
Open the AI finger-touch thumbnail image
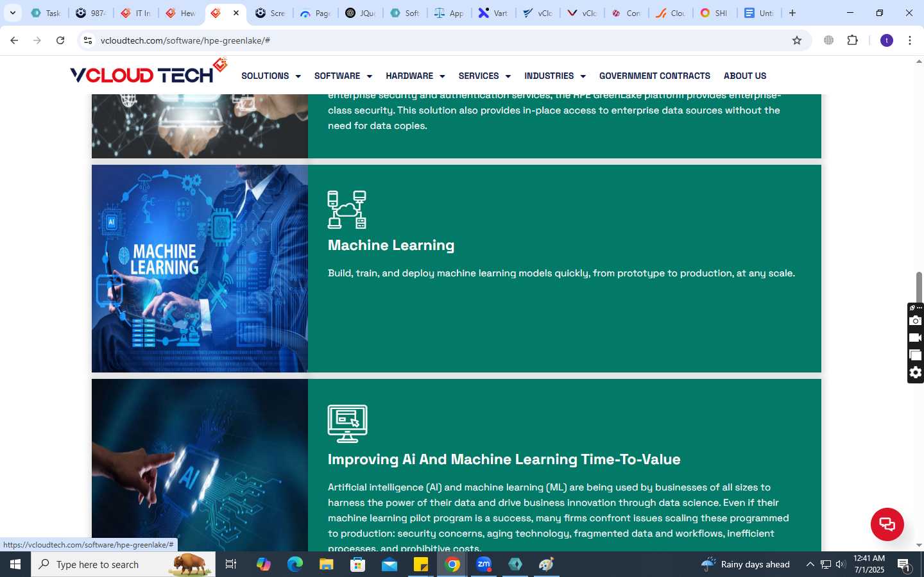click(200, 465)
